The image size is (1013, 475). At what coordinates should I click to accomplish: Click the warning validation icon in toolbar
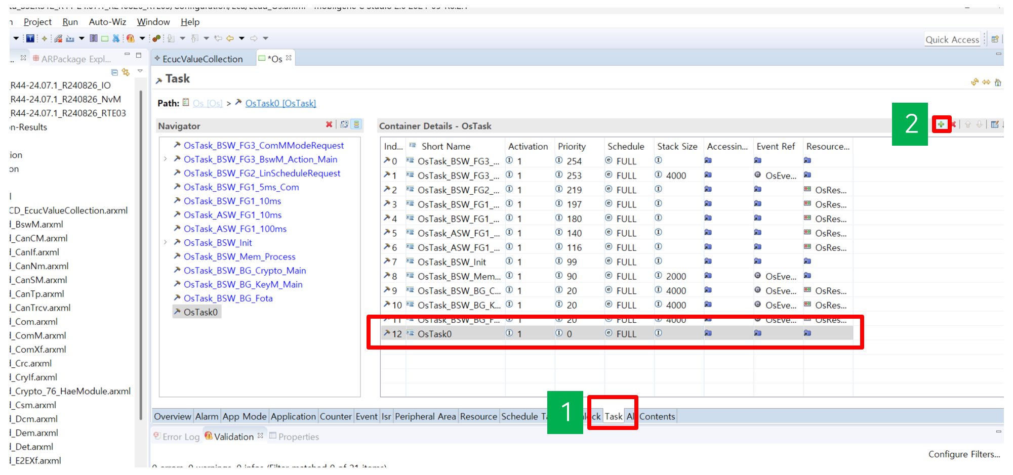pyautogui.click(x=131, y=38)
